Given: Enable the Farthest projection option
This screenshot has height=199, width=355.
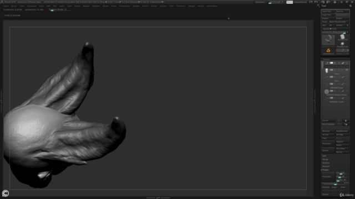Looking at the screenshot, I should [326, 187].
